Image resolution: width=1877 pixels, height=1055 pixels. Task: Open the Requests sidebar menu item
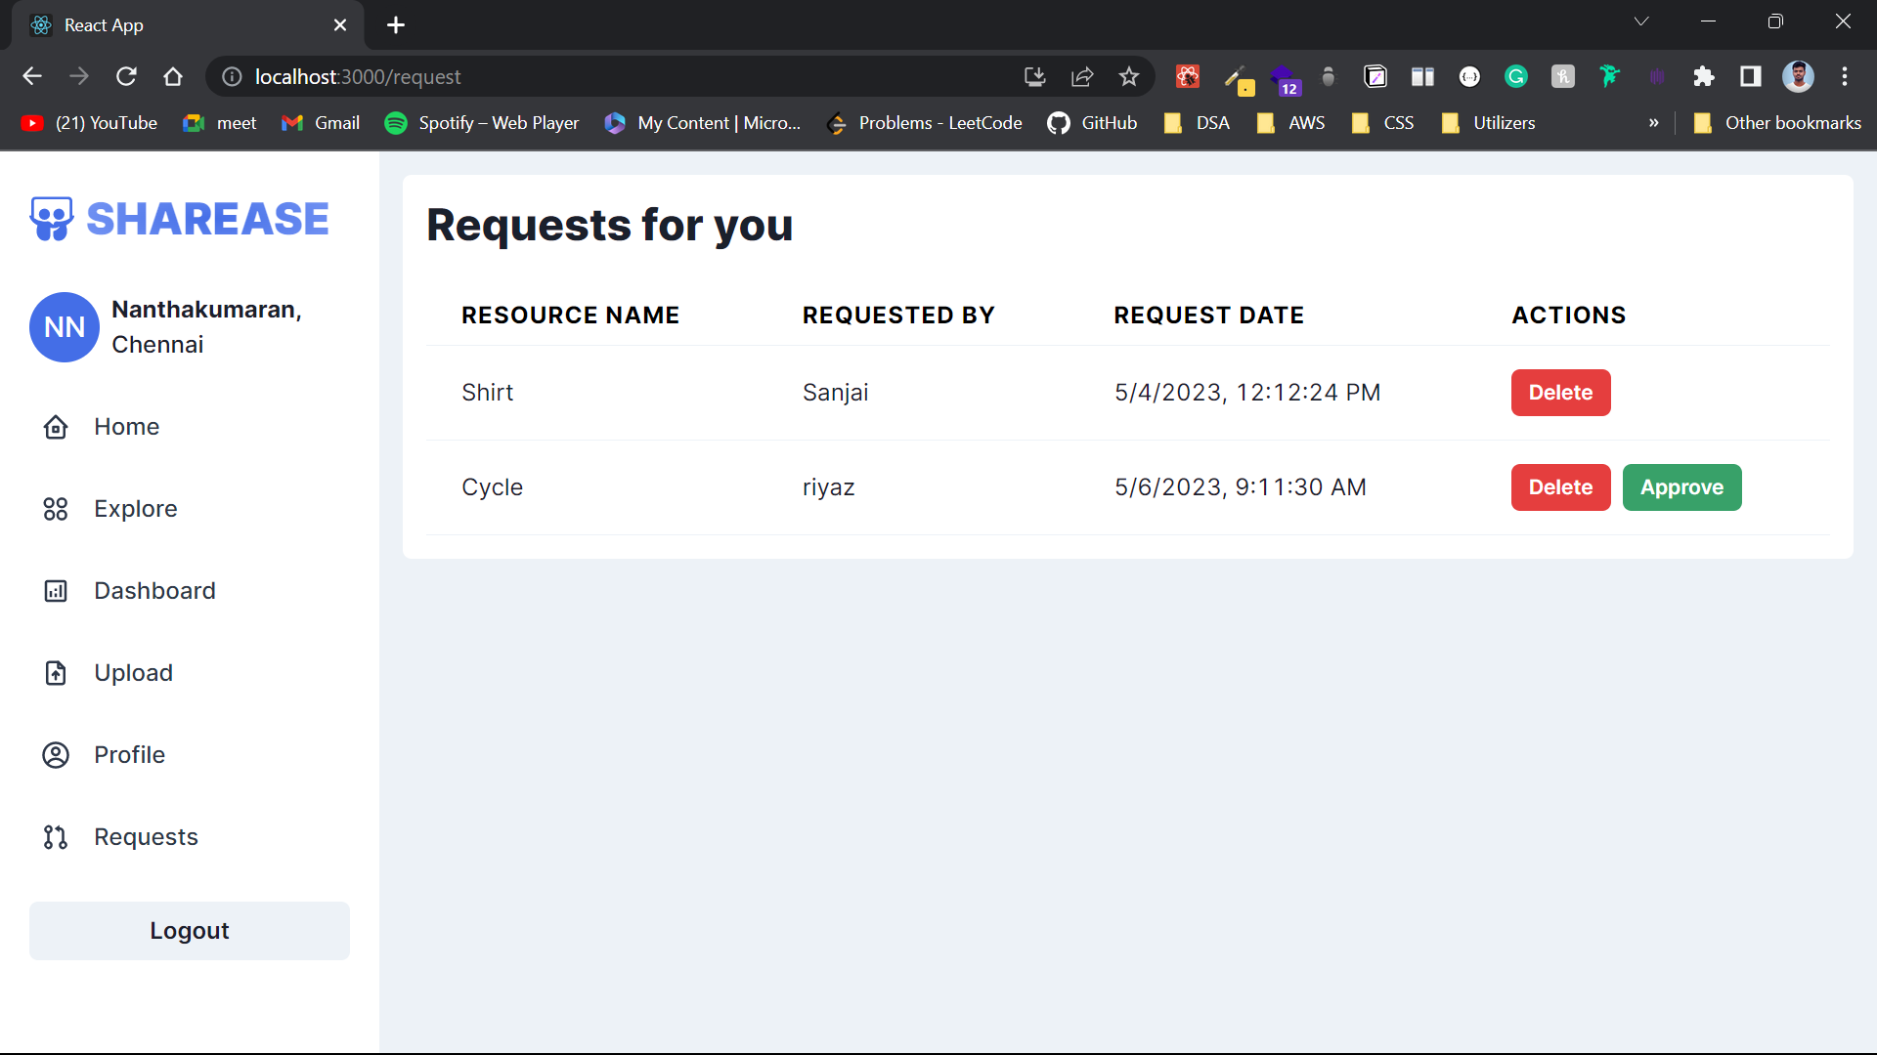coord(146,837)
